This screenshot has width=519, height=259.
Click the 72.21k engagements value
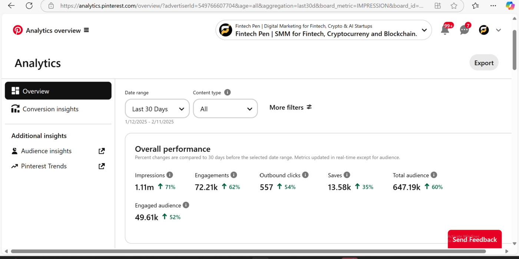tap(206, 187)
